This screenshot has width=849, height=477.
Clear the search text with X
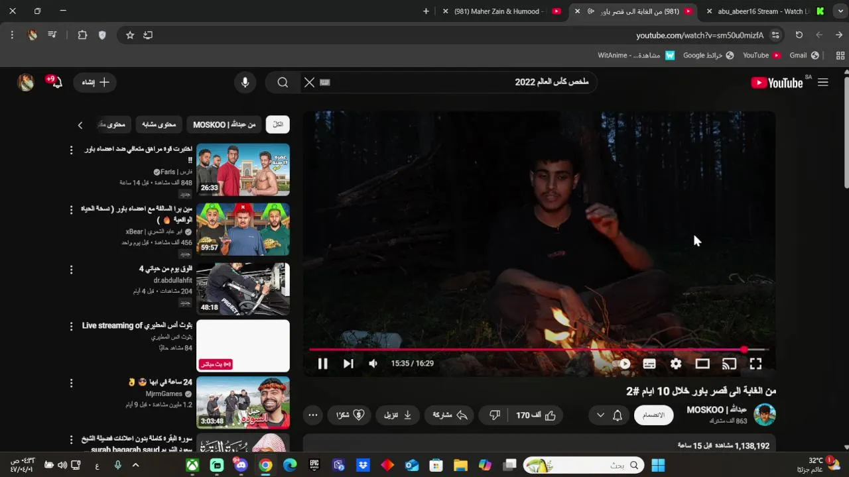point(309,82)
